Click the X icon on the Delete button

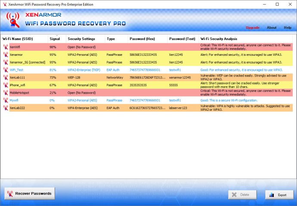[234, 195]
